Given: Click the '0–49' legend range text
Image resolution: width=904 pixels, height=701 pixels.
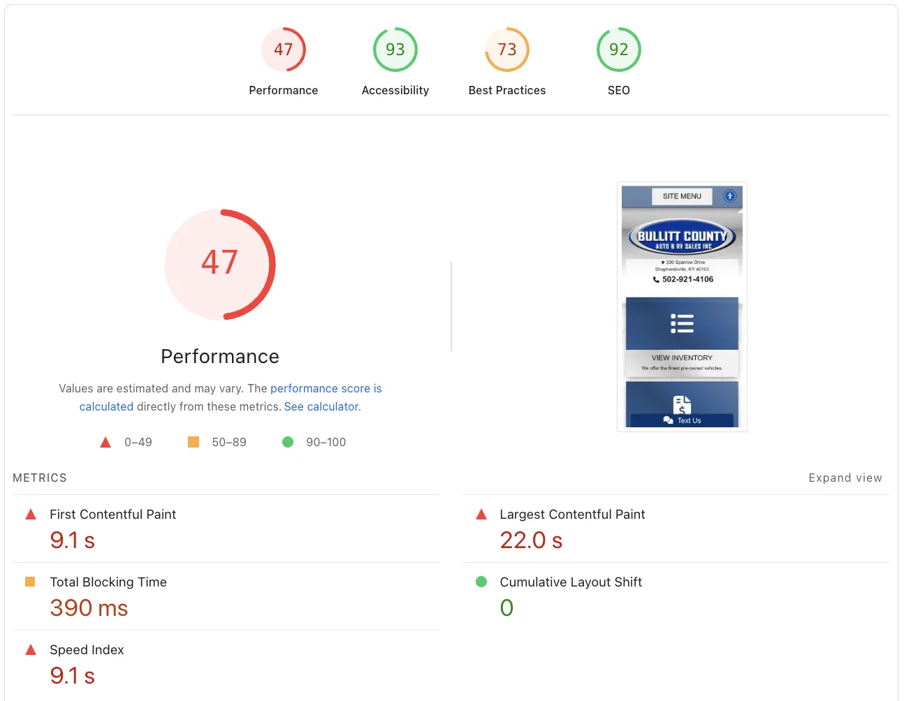Looking at the screenshot, I should click(138, 442).
